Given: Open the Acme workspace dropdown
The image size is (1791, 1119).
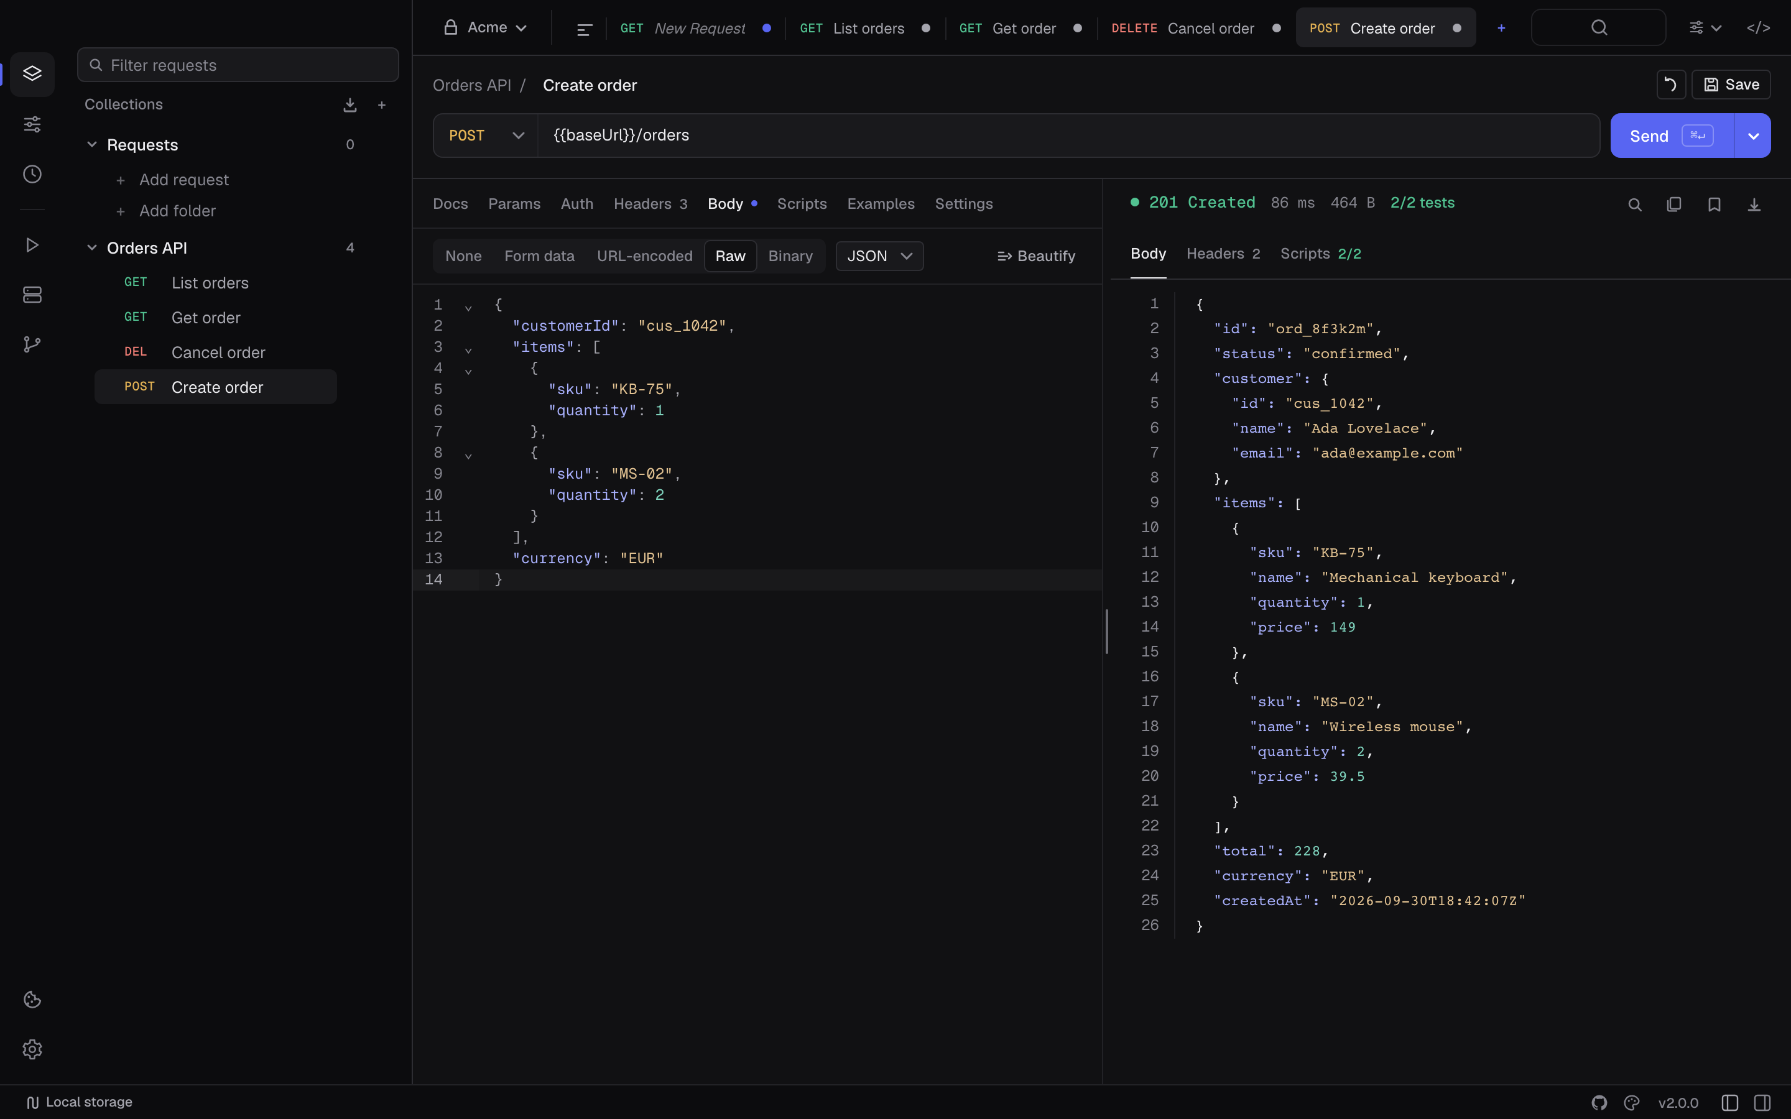Looking at the screenshot, I should 486,27.
